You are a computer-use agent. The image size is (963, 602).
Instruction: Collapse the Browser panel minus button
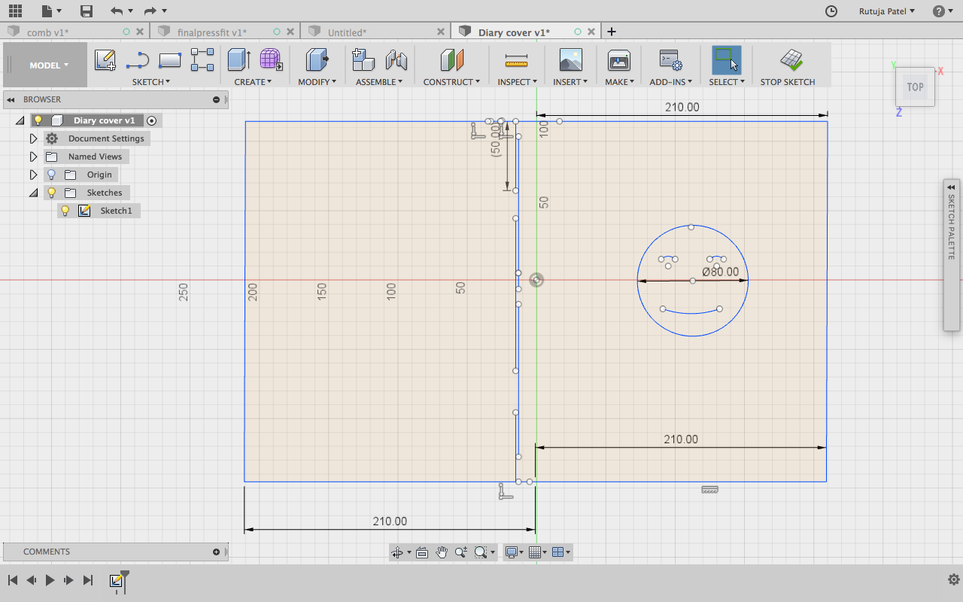click(217, 99)
